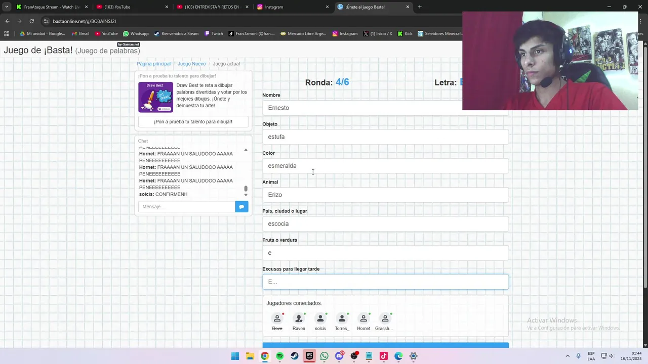
Task: Close the Instagram browser tab
Action: 327,7
